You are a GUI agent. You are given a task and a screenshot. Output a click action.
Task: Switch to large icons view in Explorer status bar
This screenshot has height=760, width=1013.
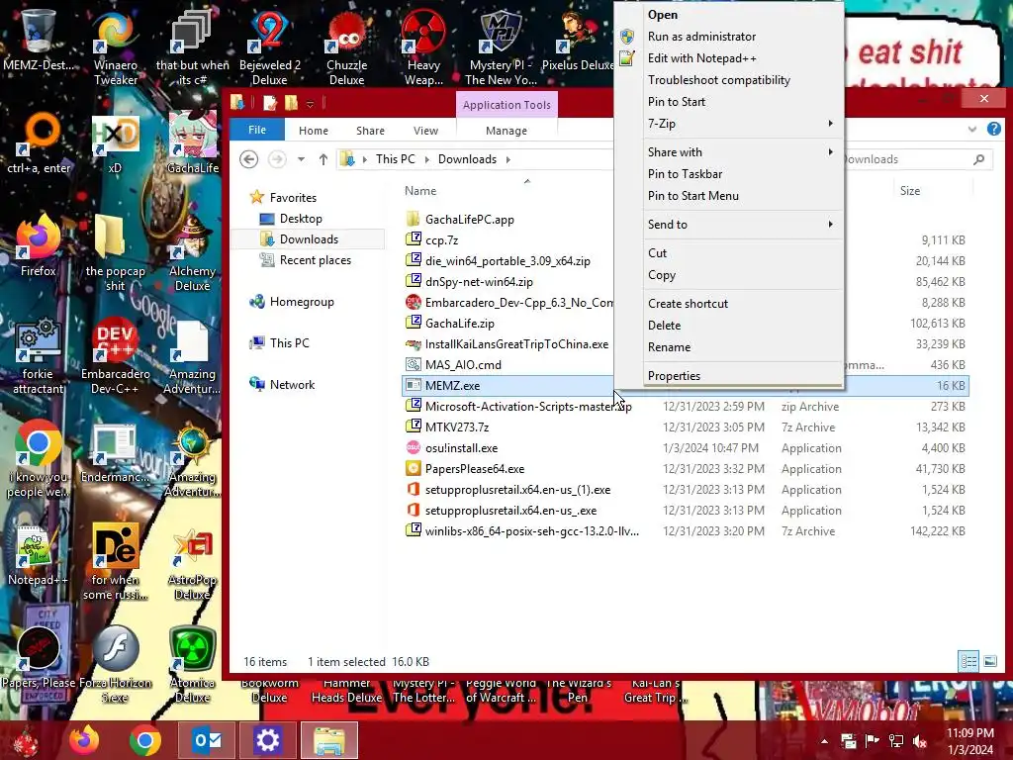pyautogui.click(x=990, y=661)
